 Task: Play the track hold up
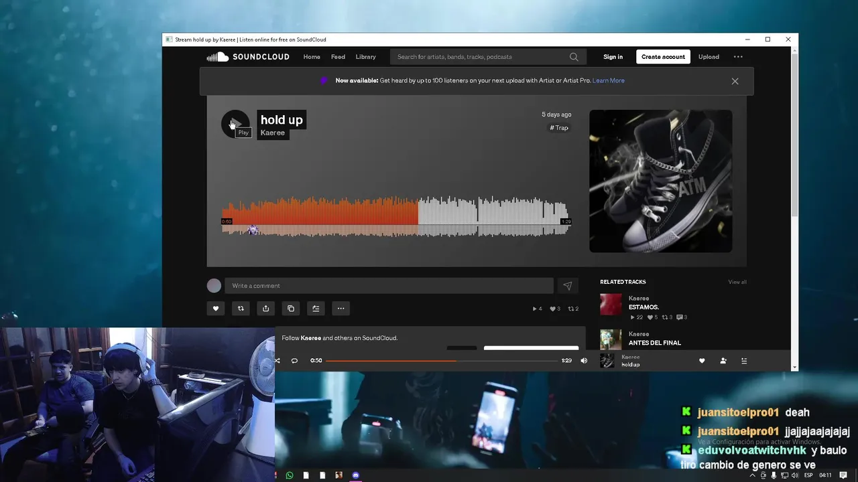pos(235,124)
